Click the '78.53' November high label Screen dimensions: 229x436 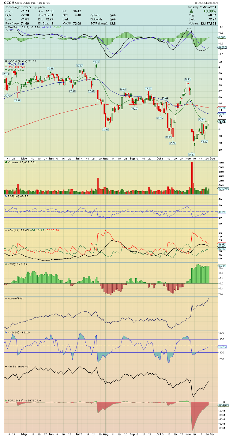(x=188, y=80)
